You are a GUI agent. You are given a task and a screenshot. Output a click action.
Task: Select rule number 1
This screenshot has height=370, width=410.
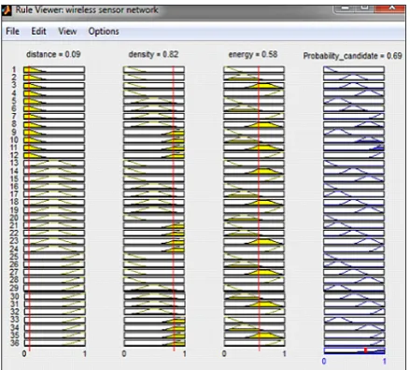(x=14, y=69)
